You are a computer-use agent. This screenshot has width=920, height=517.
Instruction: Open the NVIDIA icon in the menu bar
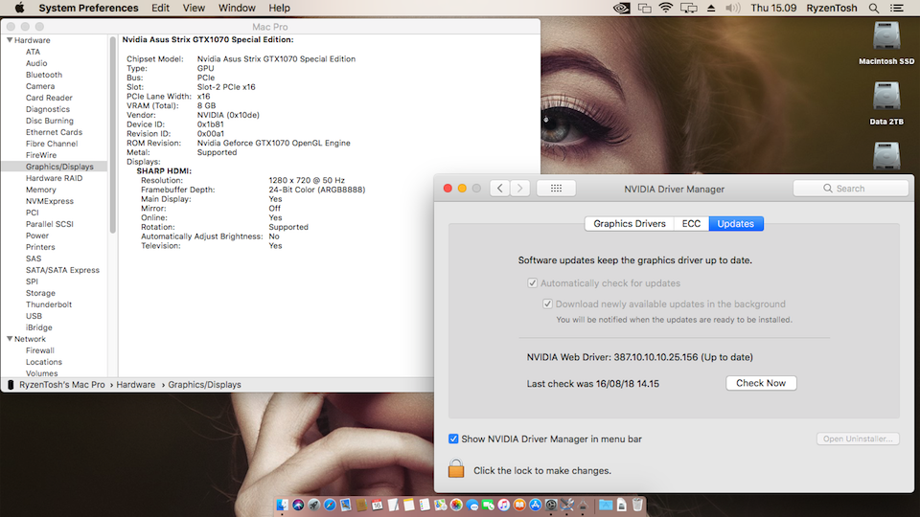621,8
